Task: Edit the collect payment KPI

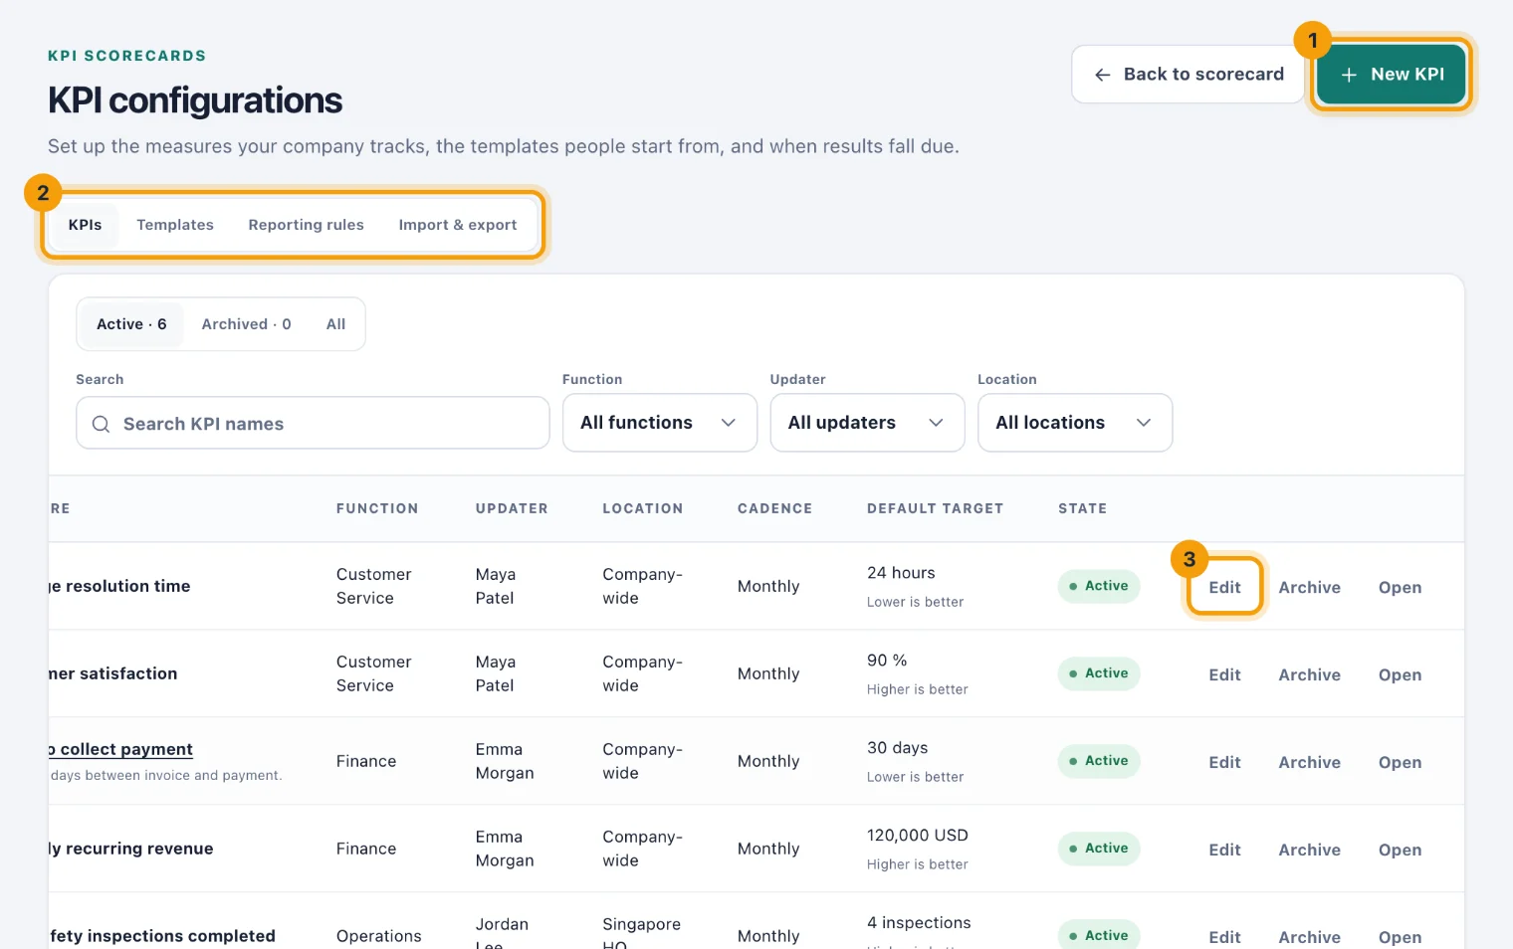Action: coord(1224,762)
